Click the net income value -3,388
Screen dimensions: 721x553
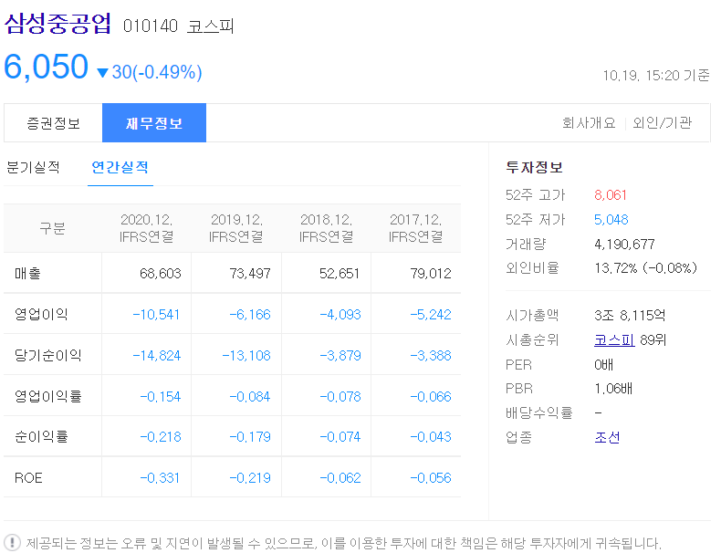point(431,356)
